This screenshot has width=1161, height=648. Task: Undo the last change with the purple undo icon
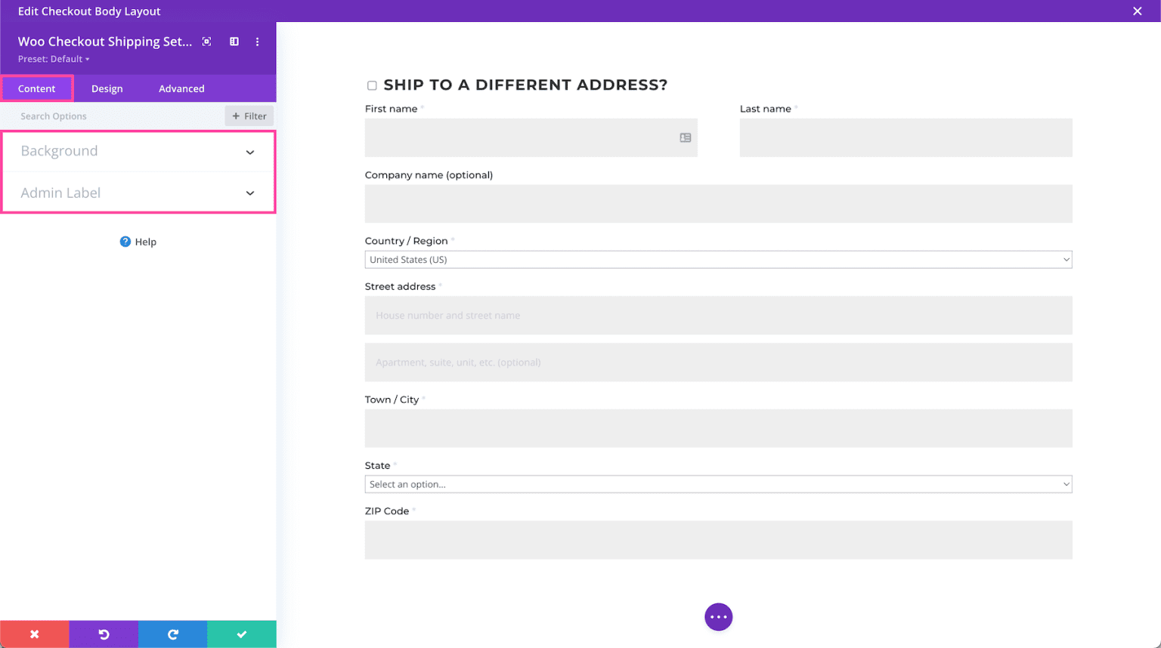pos(104,634)
